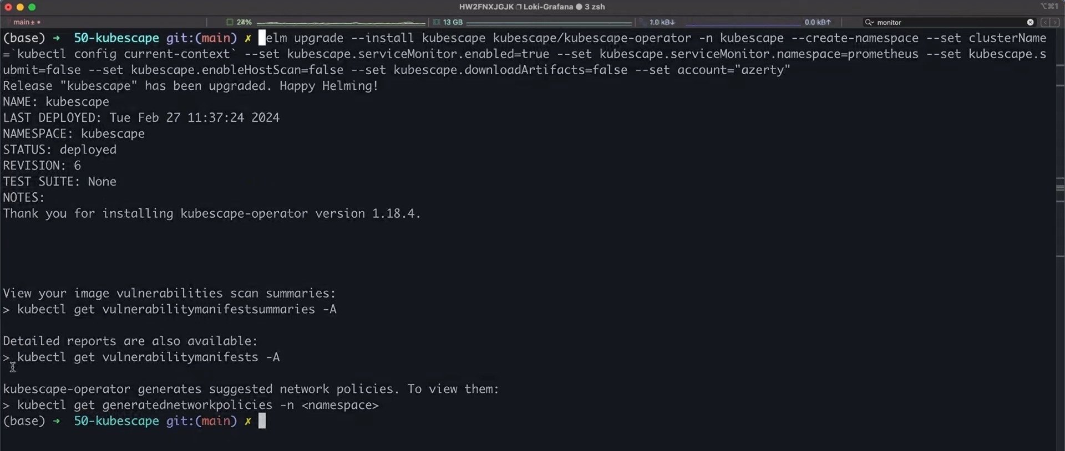Click the network throughput sparkline graph
The height and width of the screenshot is (451, 1065).
click(x=743, y=23)
